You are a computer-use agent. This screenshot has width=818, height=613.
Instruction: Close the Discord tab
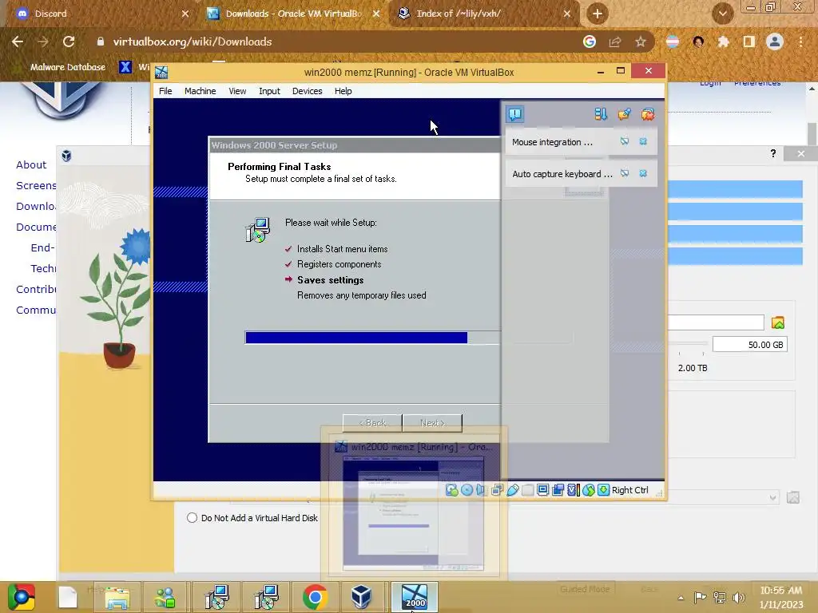click(185, 14)
